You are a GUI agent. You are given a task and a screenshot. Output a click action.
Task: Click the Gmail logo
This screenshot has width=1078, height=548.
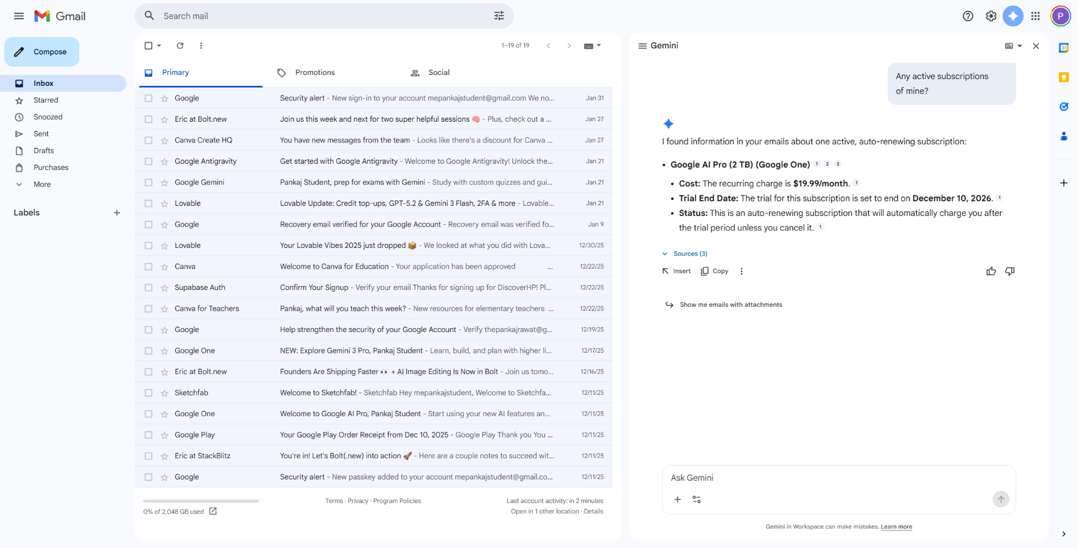point(60,16)
